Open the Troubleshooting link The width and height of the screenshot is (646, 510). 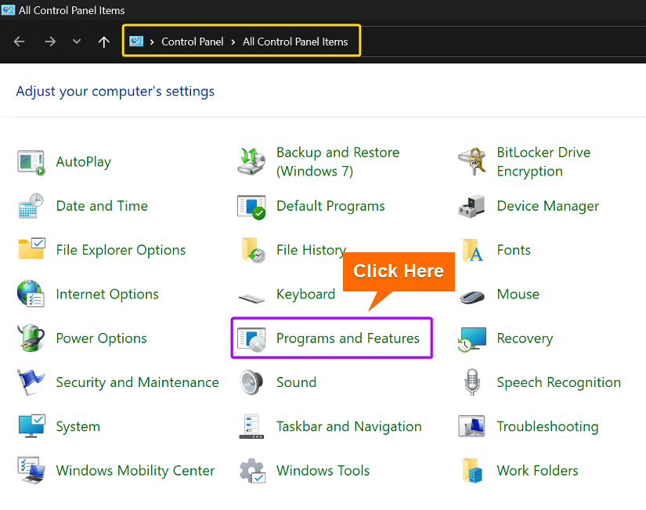tap(547, 426)
